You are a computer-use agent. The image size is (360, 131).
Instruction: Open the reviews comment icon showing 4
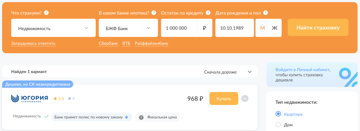tap(70, 98)
